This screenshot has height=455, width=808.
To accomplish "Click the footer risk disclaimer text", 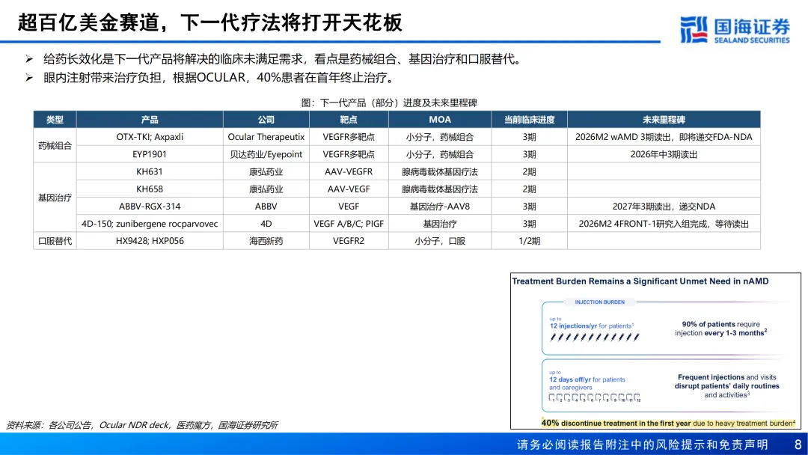I will point(643,445).
